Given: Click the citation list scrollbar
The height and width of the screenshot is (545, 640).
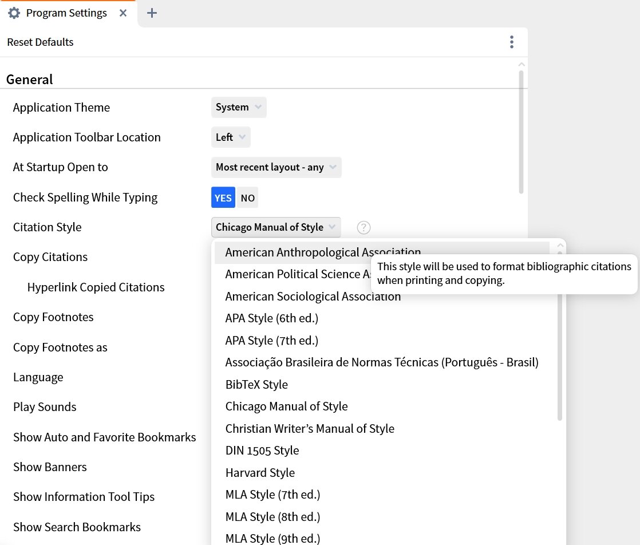Looking at the screenshot, I should pos(558,355).
